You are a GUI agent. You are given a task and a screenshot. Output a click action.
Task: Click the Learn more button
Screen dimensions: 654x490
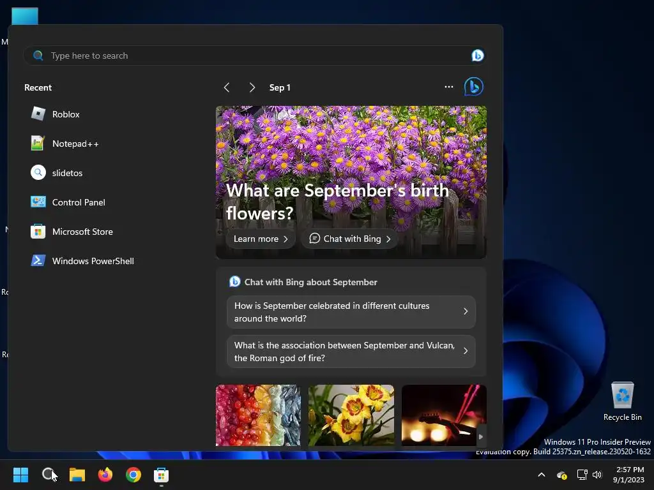pos(261,239)
